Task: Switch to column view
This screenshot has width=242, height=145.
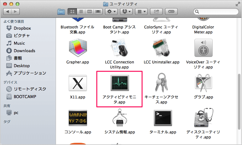Action: click(x=89, y=12)
